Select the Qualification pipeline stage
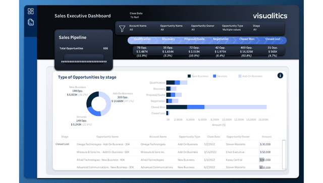323x183 pixels. point(142,39)
